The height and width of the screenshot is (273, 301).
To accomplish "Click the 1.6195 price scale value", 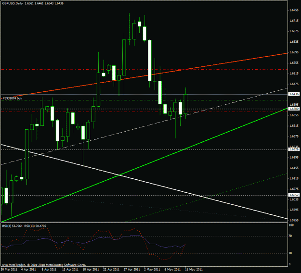I will click(x=294, y=158).
